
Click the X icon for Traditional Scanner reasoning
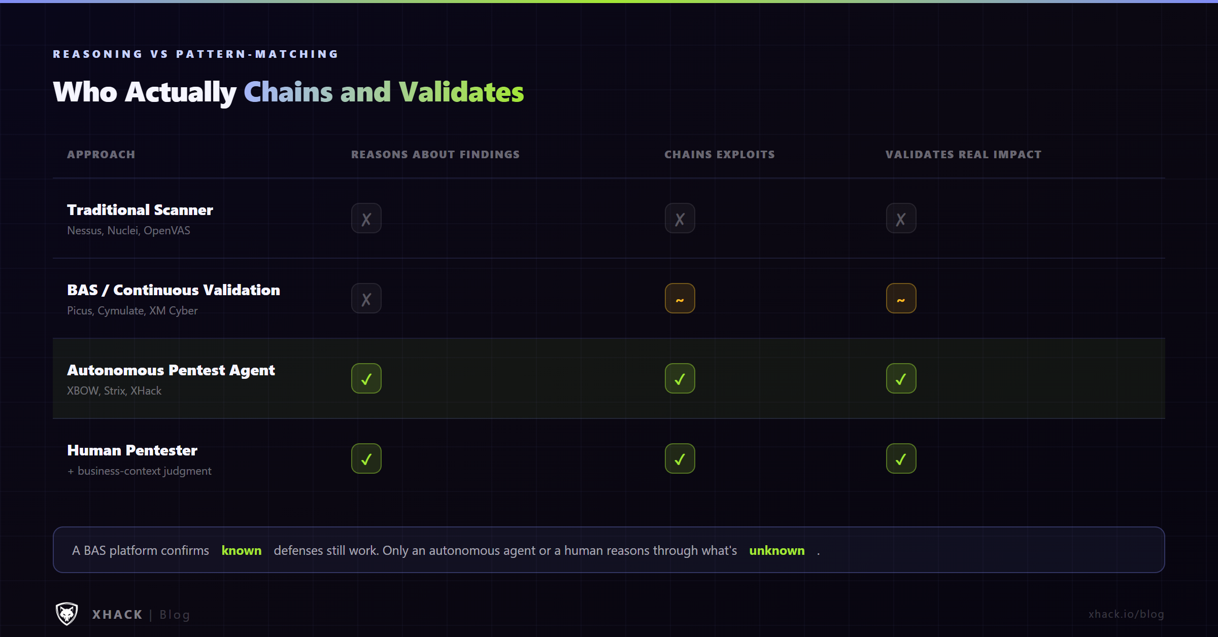click(x=366, y=219)
